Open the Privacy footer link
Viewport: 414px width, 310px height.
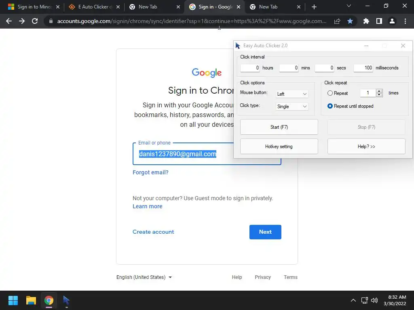tap(263, 277)
